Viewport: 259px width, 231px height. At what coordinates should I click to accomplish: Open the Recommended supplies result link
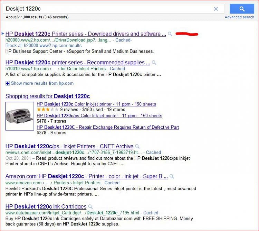click(x=78, y=63)
